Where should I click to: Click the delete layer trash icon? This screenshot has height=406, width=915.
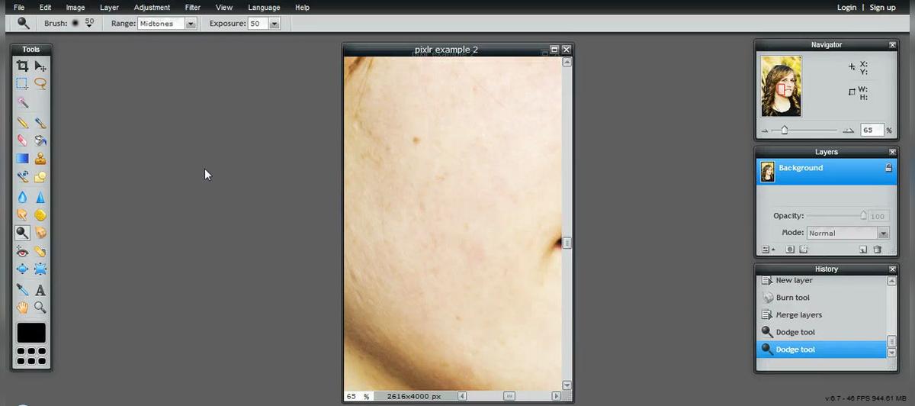click(877, 250)
